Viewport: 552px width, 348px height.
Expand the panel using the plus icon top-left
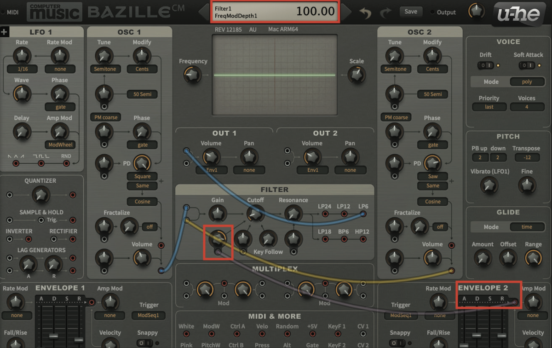tap(5, 32)
